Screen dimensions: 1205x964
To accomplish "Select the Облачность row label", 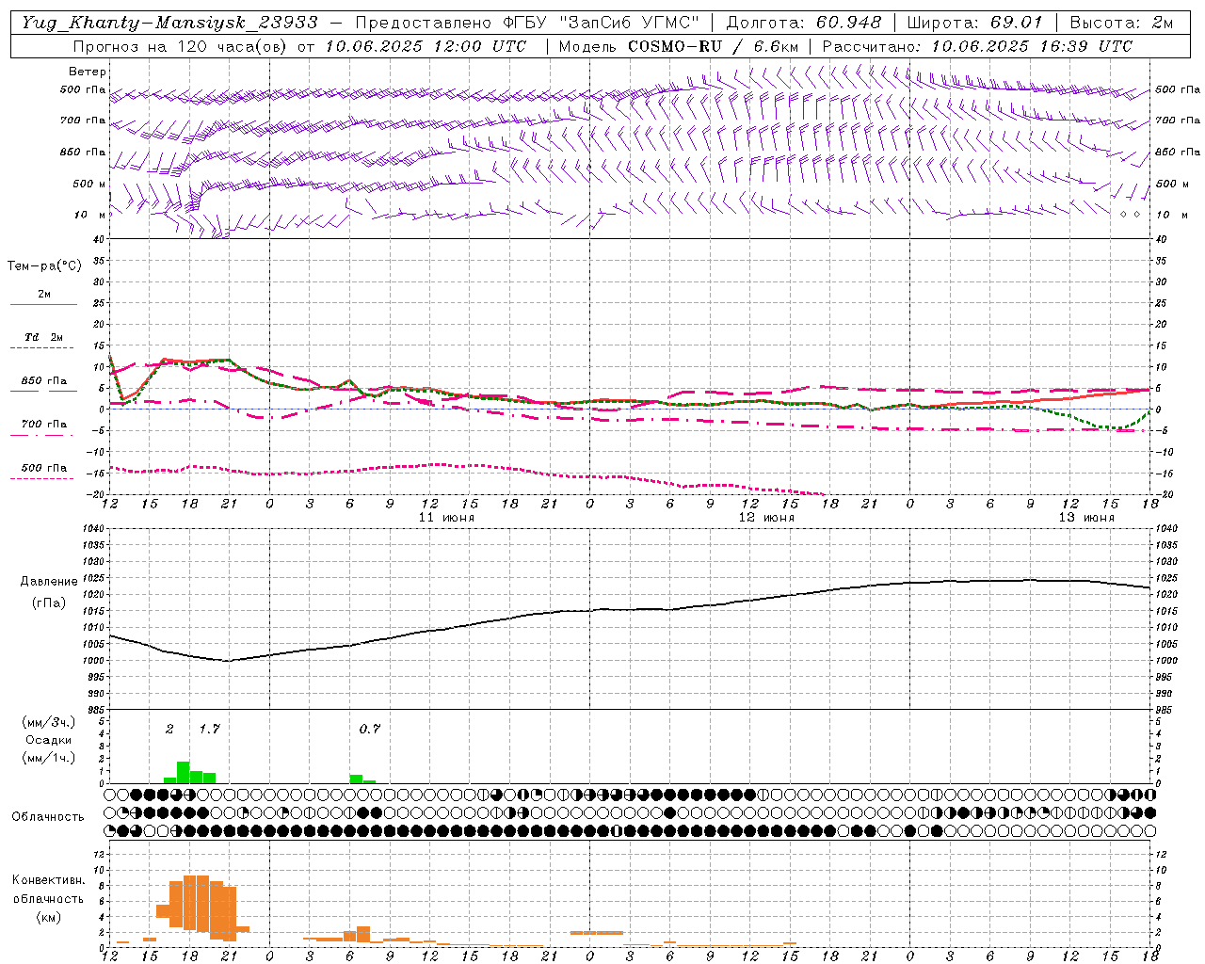I will (x=48, y=816).
